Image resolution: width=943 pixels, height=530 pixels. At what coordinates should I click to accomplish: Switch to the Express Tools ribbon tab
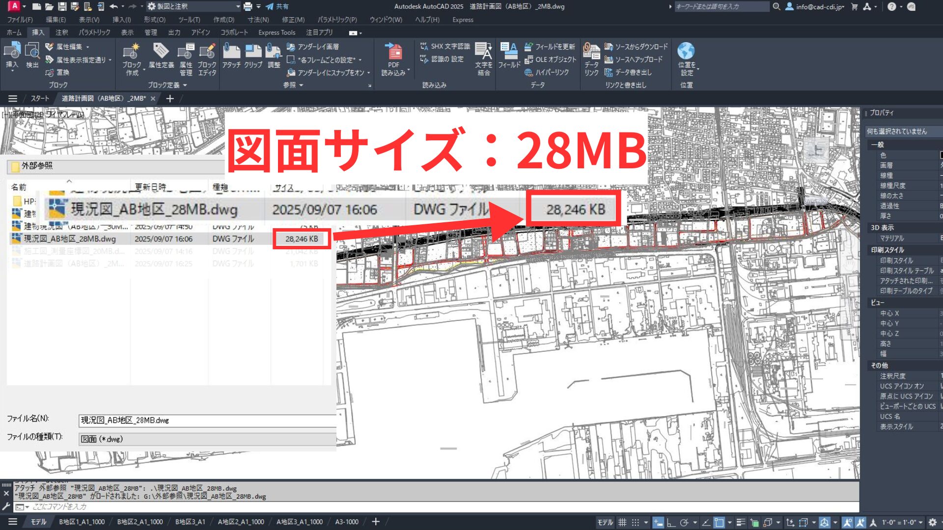point(277,32)
